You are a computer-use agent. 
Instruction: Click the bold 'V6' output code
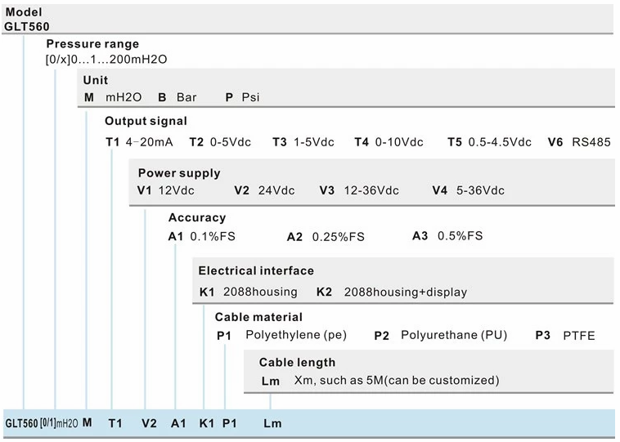click(x=555, y=142)
